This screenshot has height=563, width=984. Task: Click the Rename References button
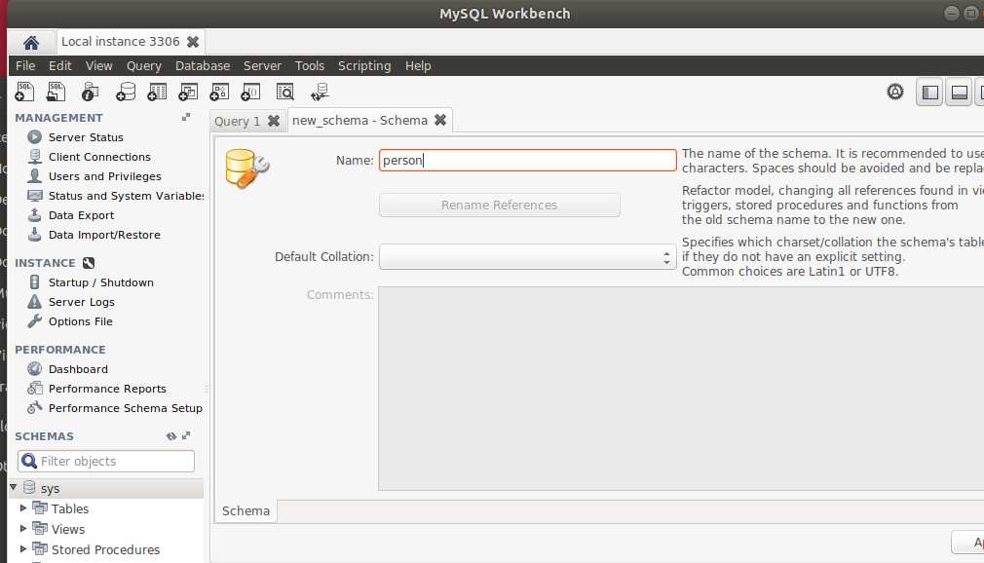tap(499, 205)
